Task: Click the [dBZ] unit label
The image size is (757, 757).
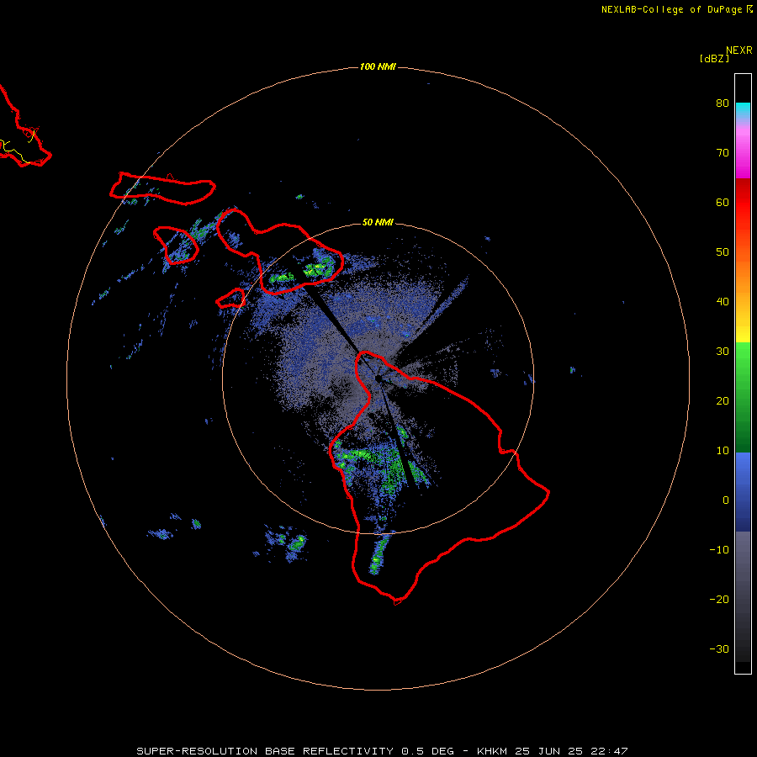Action: [x=714, y=58]
